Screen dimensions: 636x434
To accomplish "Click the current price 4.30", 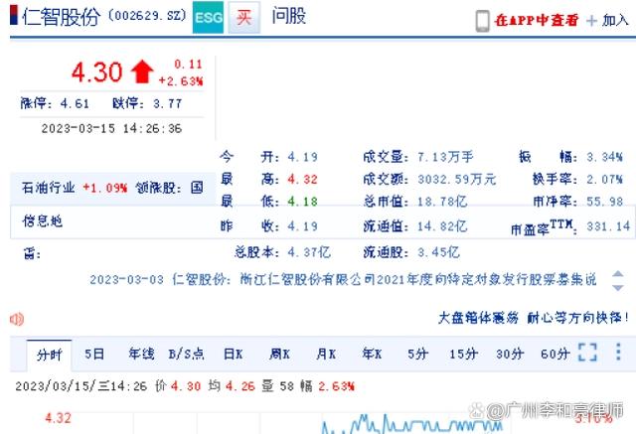I will (x=97, y=72).
